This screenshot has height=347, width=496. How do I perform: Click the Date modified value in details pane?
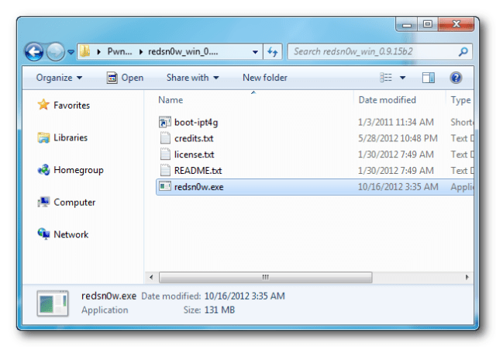coord(245,296)
